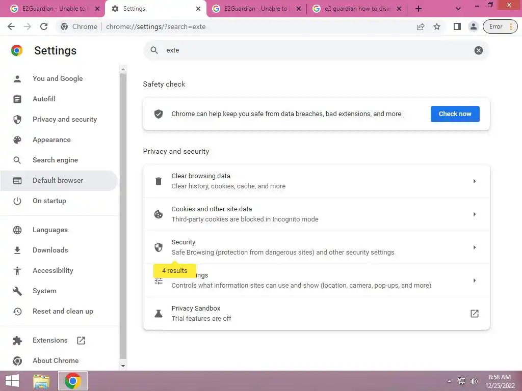Viewport: 522px width, 391px height.
Task: Switch to first E2Guardian tab
Action: tap(53, 9)
